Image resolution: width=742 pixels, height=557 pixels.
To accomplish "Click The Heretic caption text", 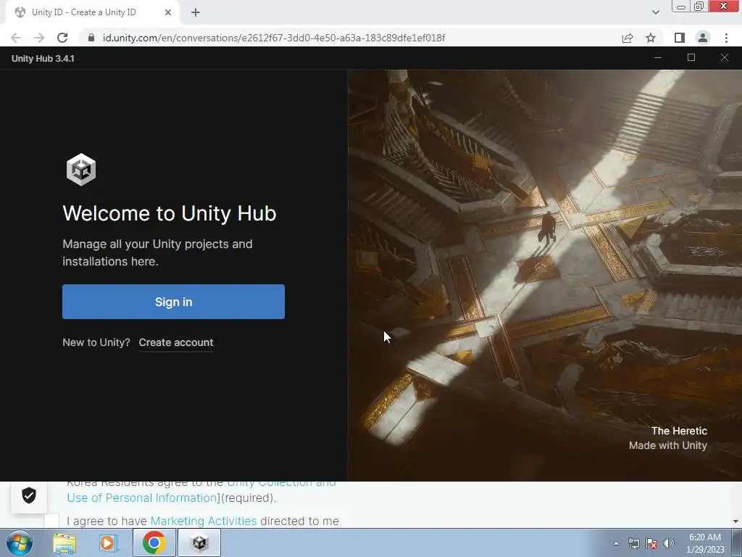I will coord(679,431).
